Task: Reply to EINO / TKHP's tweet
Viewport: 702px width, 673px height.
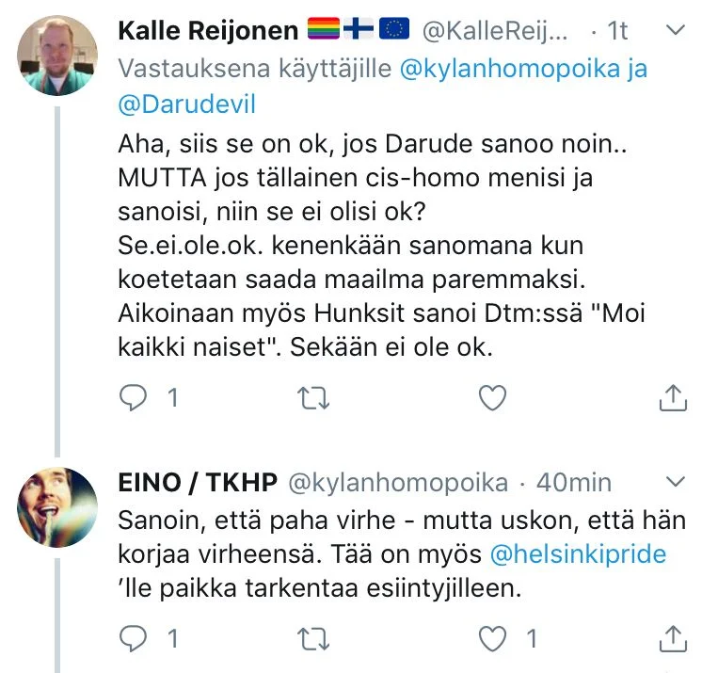Action: coord(134,640)
